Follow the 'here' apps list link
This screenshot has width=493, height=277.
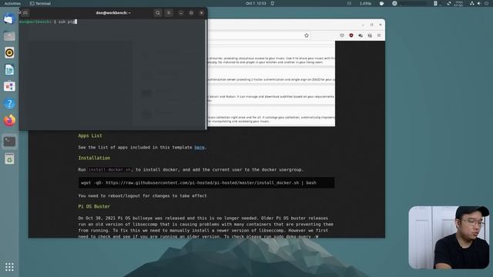[x=200, y=147]
